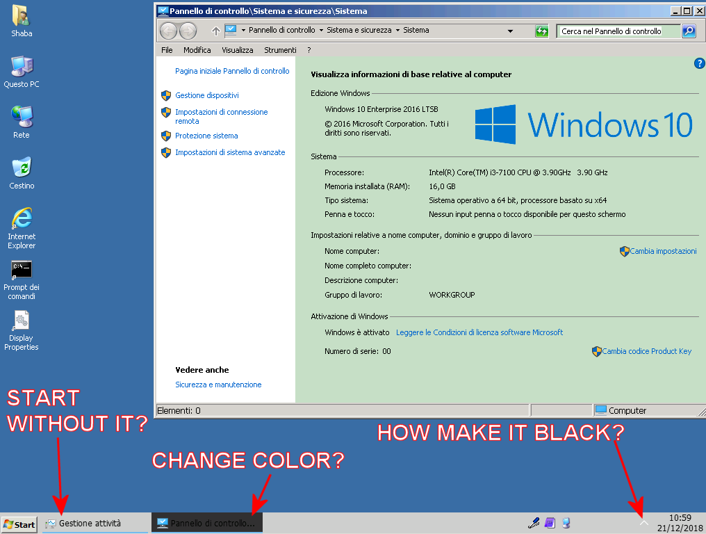706x534 pixels.
Task: Open Impostazioni di sistema avanzate link
Action: [230, 152]
